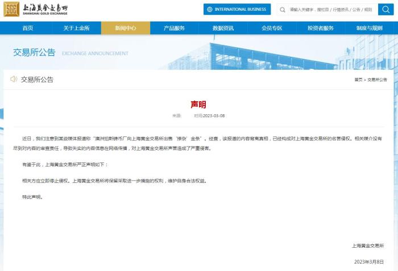Screen dimensions: 398x271
Task: Click the publish date 2023-03-08 text
Action: click(213, 115)
